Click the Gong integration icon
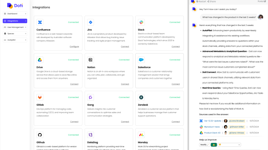This screenshot has width=268, height=150. click(x=91, y=97)
